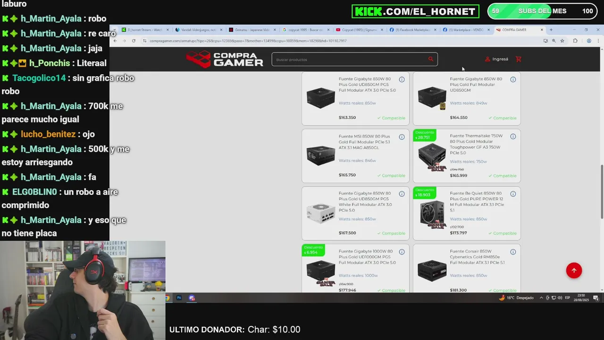Open the shopping cart icon
Screen dimensions: 604x340
pos(519,59)
